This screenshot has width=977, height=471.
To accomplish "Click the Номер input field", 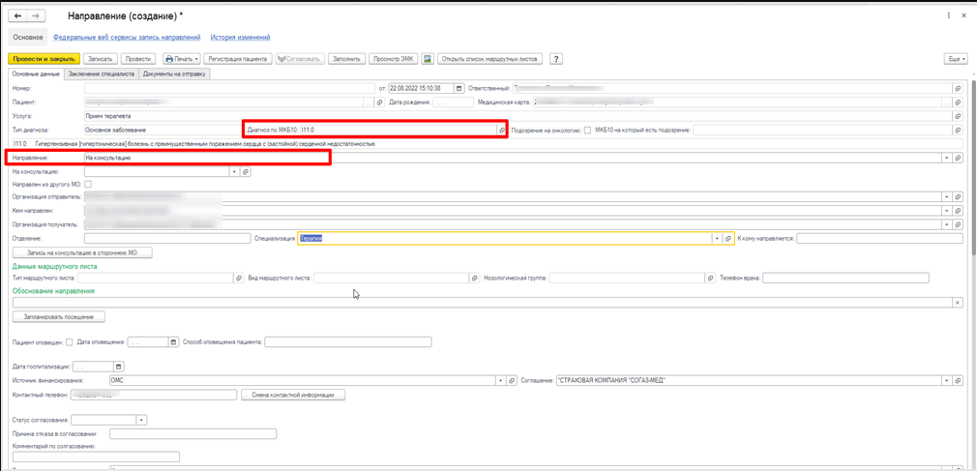I will click(x=228, y=88).
